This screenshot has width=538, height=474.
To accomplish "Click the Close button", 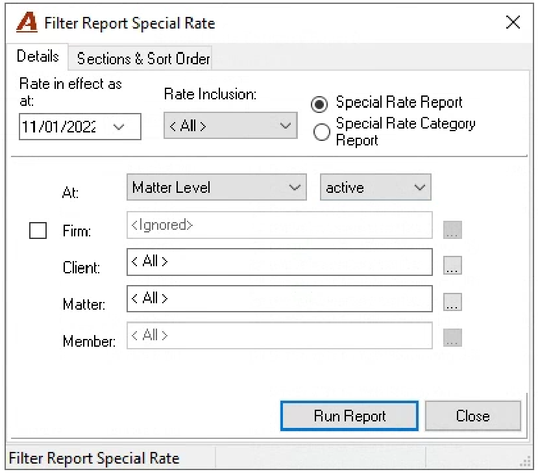I will pyautogui.click(x=473, y=416).
